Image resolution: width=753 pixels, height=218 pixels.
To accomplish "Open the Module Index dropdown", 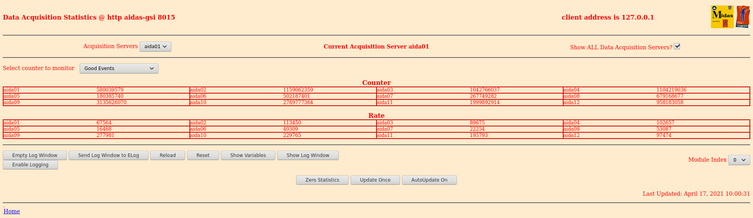I will [739, 160].
